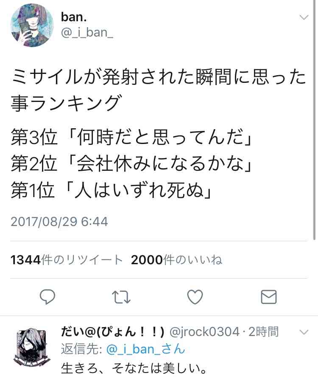
Task: Open ban.'s profile picture
Action: pyautogui.click(x=32, y=25)
